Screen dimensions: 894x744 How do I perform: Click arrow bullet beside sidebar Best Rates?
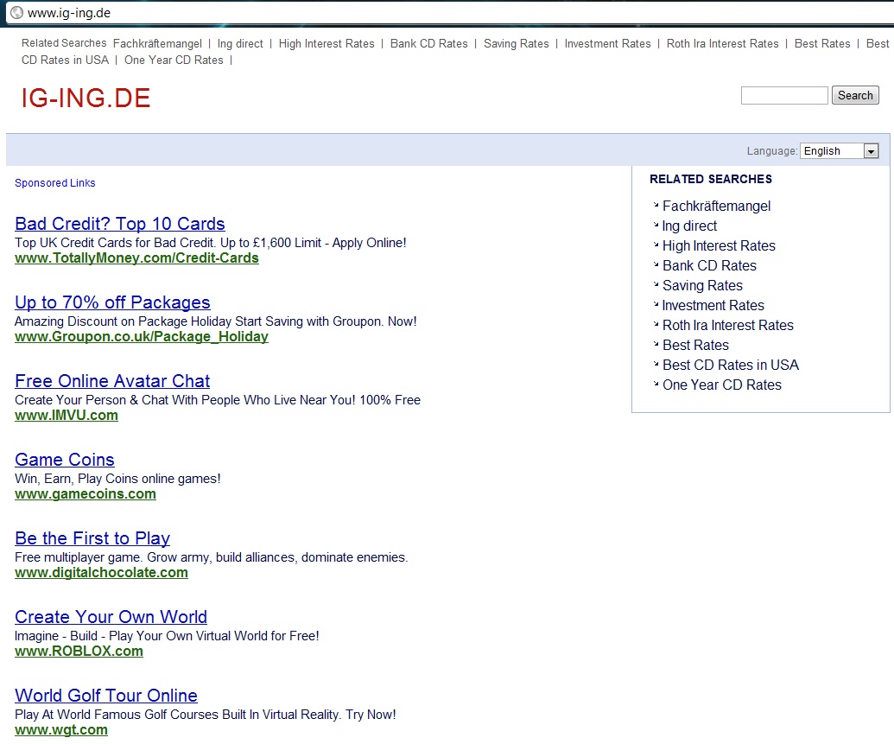tap(656, 343)
